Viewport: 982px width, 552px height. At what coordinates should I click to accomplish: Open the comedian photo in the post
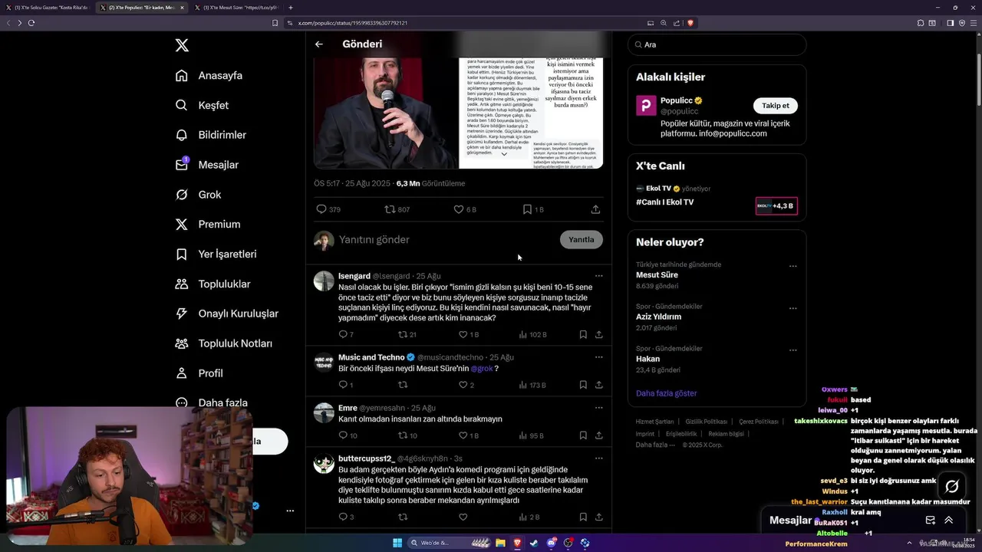click(386, 113)
